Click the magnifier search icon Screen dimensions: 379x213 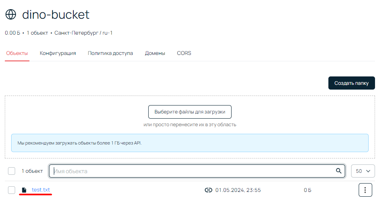click(339, 171)
